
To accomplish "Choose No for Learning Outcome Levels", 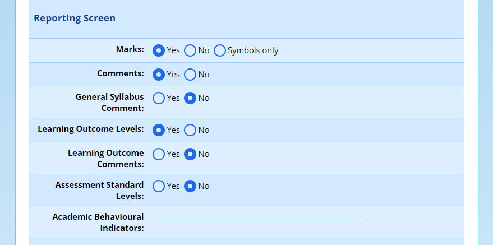I will pos(190,130).
